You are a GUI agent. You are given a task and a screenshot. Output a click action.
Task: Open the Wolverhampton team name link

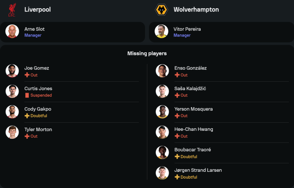coord(196,10)
